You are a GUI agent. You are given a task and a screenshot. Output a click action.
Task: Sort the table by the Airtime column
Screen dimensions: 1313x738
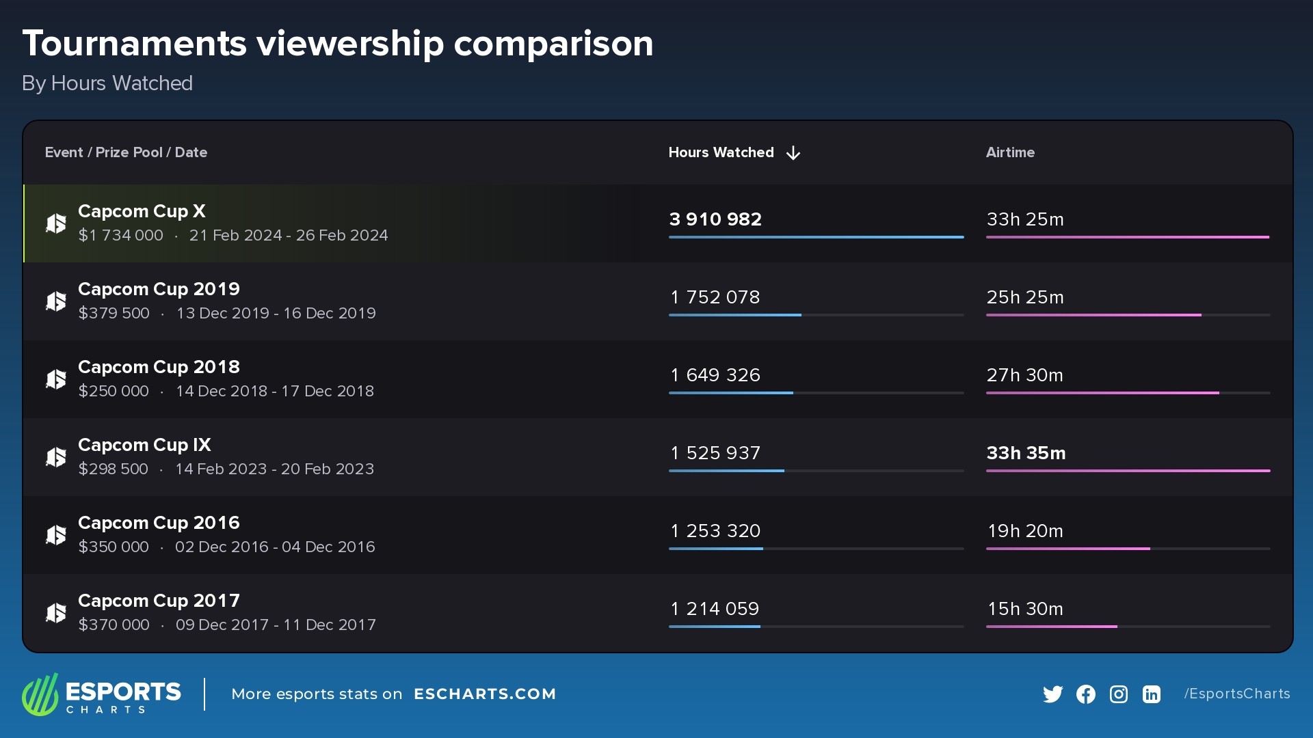[x=1010, y=152]
